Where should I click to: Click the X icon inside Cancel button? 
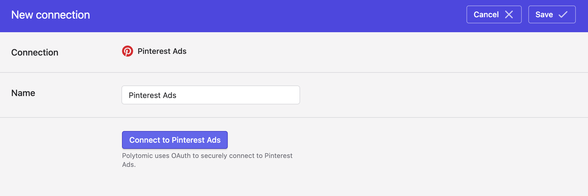pos(509,14)
